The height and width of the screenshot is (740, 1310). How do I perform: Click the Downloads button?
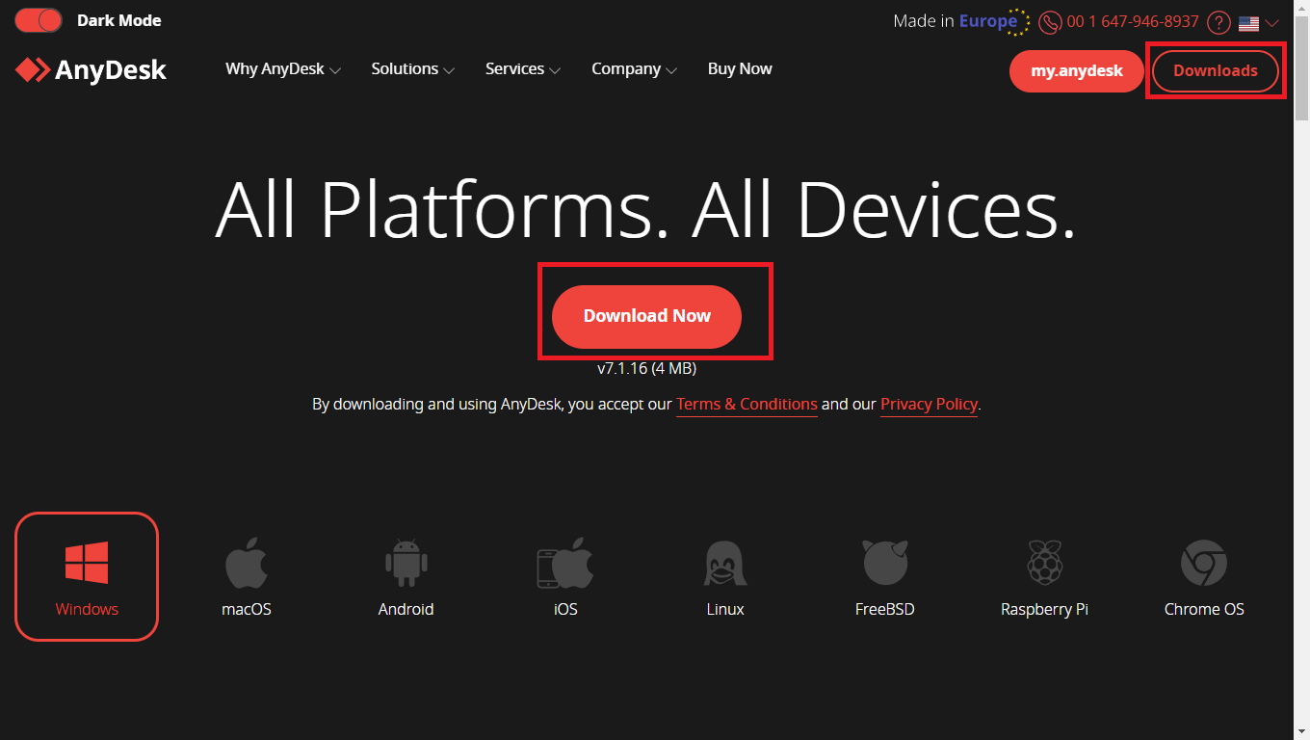click(1216, 71)
